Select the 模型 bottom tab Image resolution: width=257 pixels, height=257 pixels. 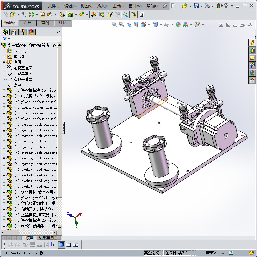[30, 238]
